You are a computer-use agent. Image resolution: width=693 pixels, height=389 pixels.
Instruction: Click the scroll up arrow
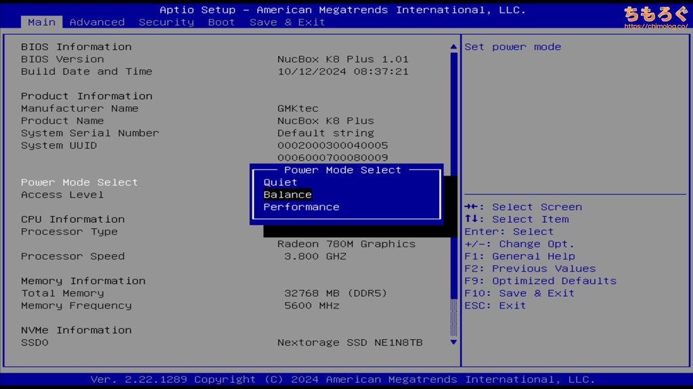coord(453,47)
